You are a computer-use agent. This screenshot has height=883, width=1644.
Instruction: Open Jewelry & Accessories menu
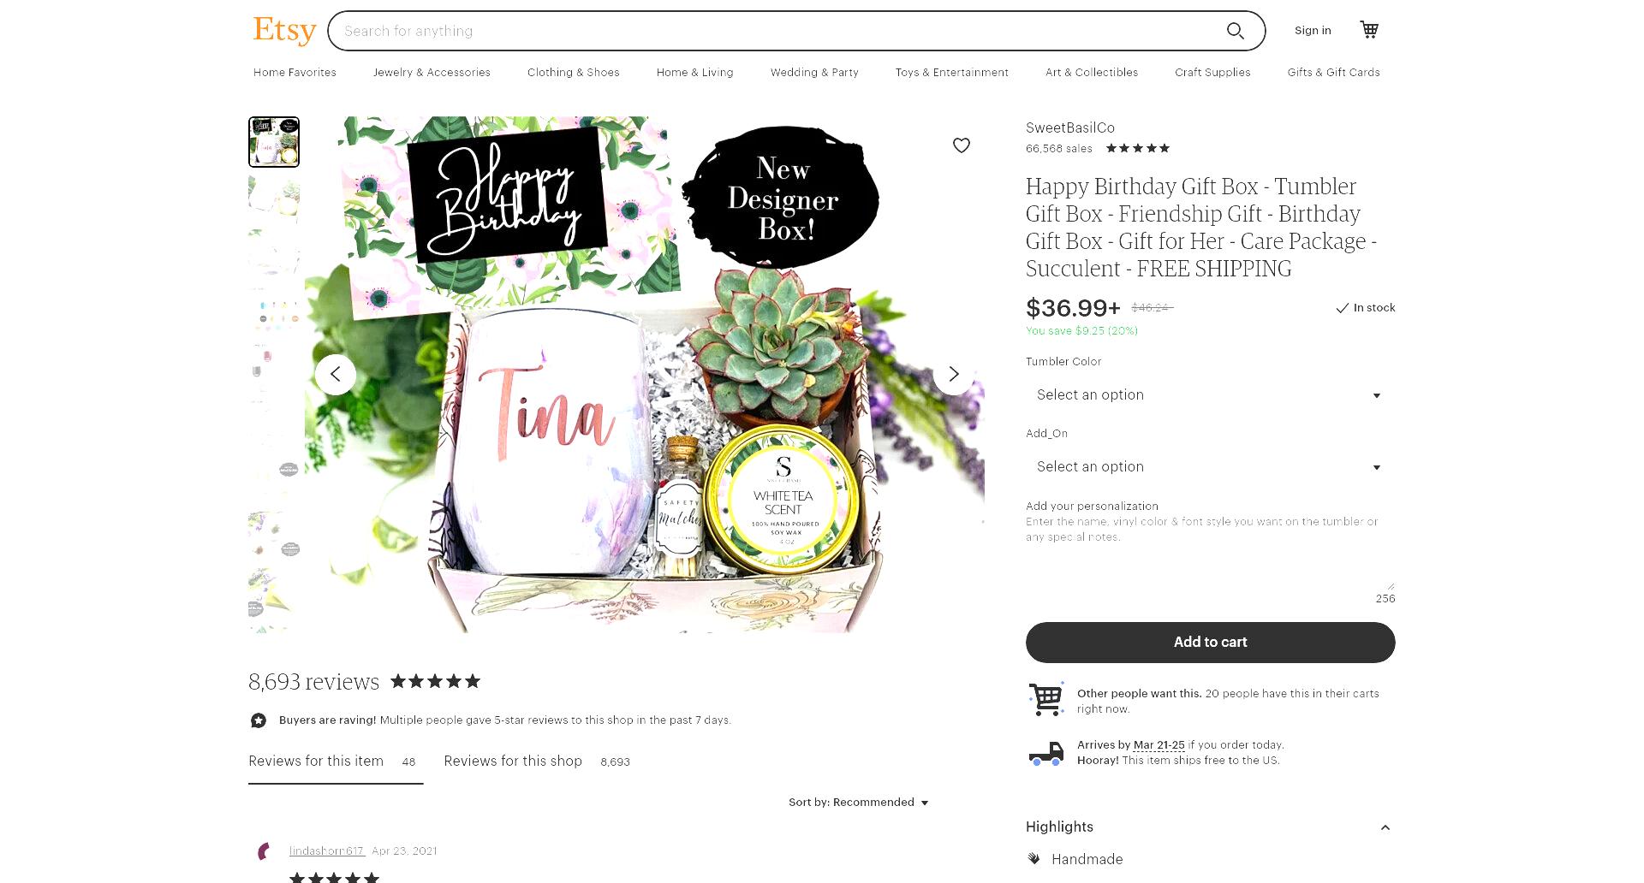click(x=432, y=73)
